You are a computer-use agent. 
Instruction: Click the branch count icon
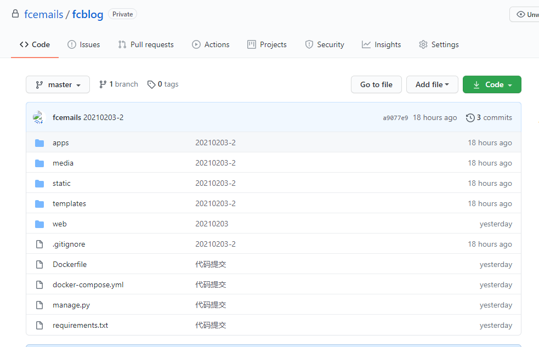point(103,84)
